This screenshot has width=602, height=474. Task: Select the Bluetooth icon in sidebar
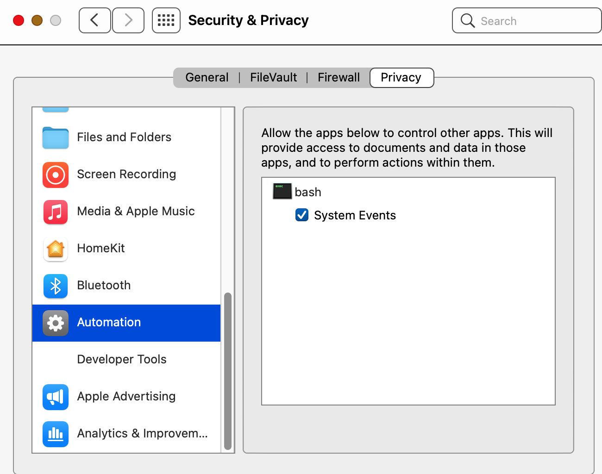click(56, 286)
